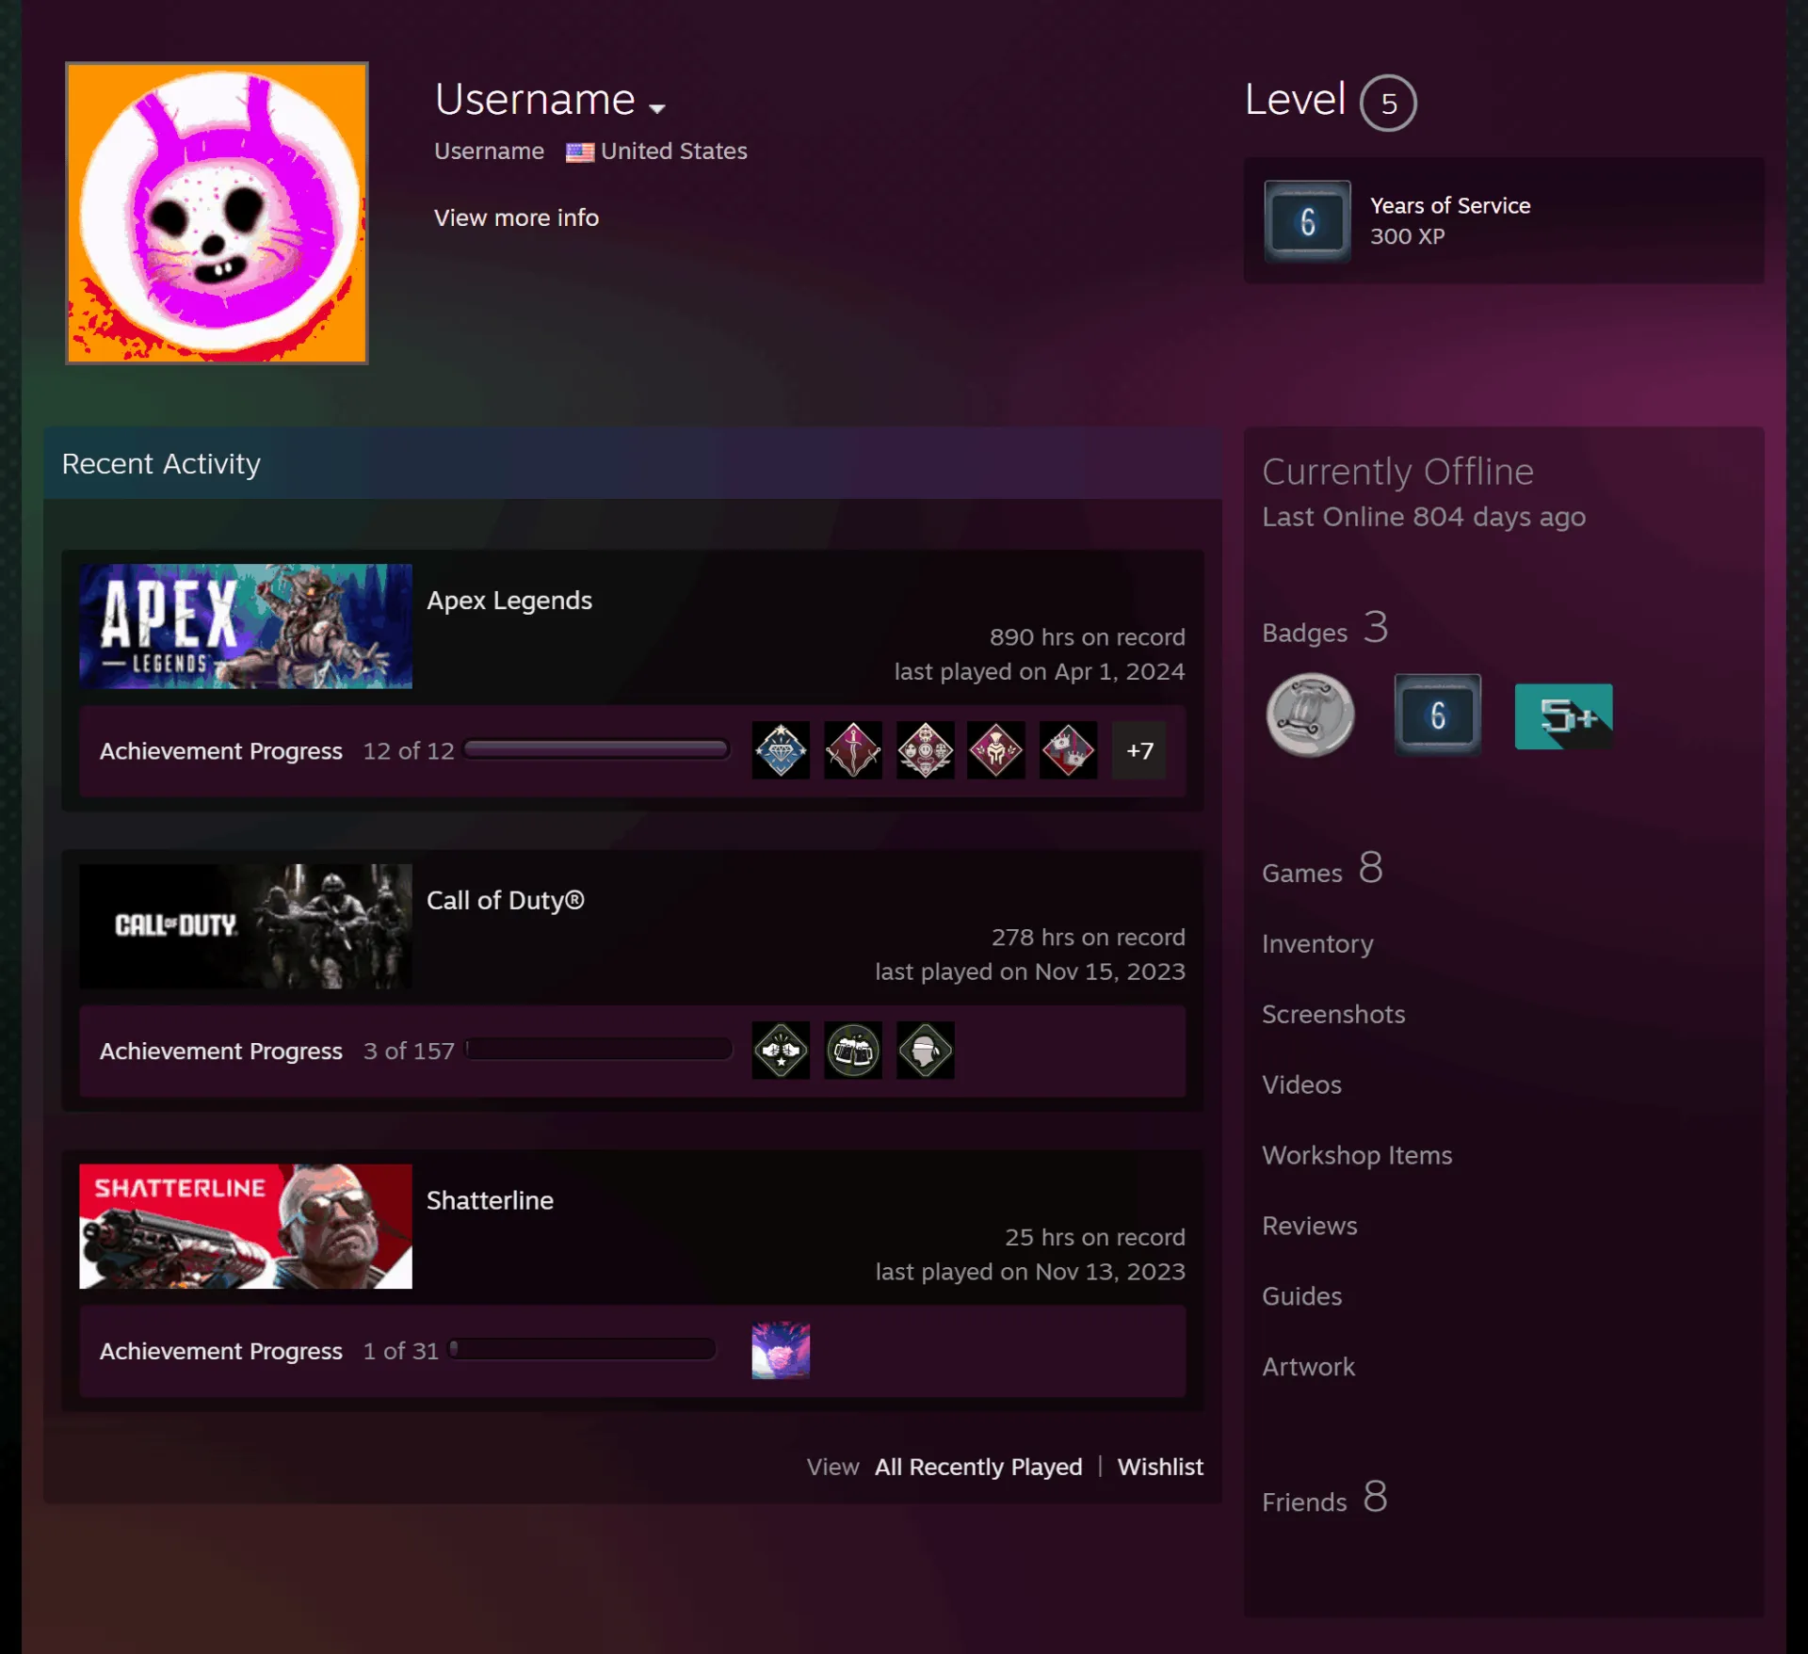Open the Shatterline title link
This screenshot has width=1808, height=1654.
coord(490,1201)
